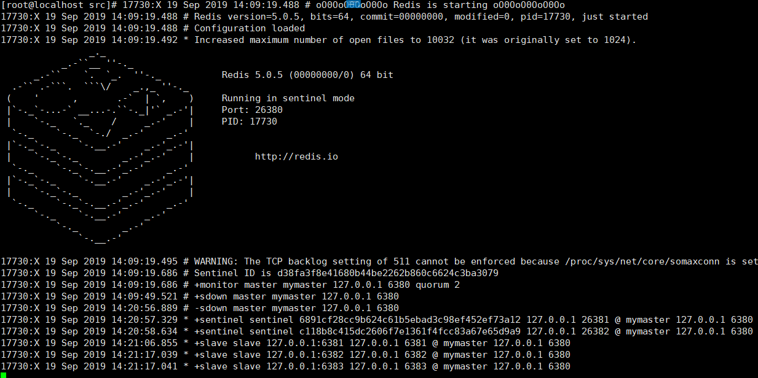Viewport: 758px width, 378px height.
Task: Click the 'Configuration loaded' log line
Action: [152, 28]
